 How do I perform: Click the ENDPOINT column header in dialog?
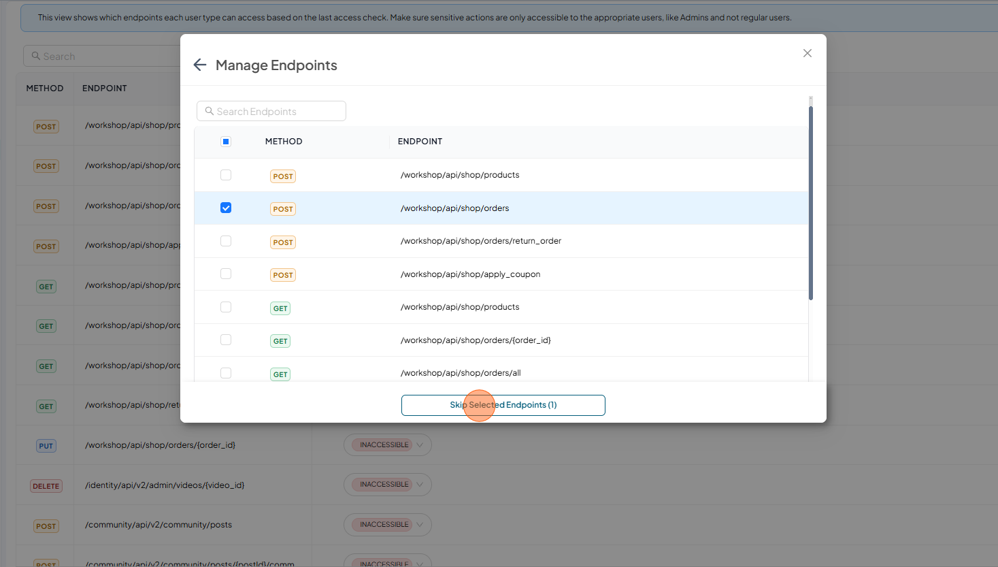click(x=420, y=142)
